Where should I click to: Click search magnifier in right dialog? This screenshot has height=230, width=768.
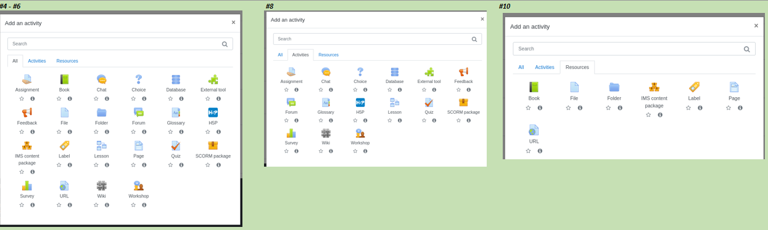(x=746, y=49)
